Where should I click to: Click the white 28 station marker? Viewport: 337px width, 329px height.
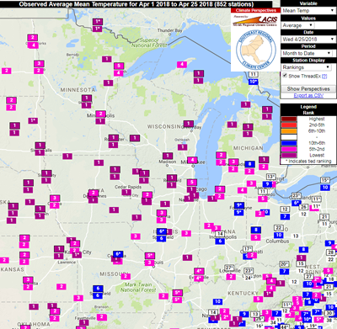[x=331, y=252]
